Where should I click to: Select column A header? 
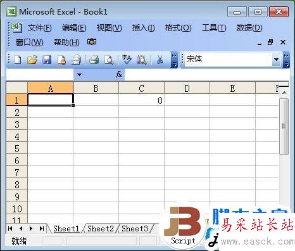(51, 88)
